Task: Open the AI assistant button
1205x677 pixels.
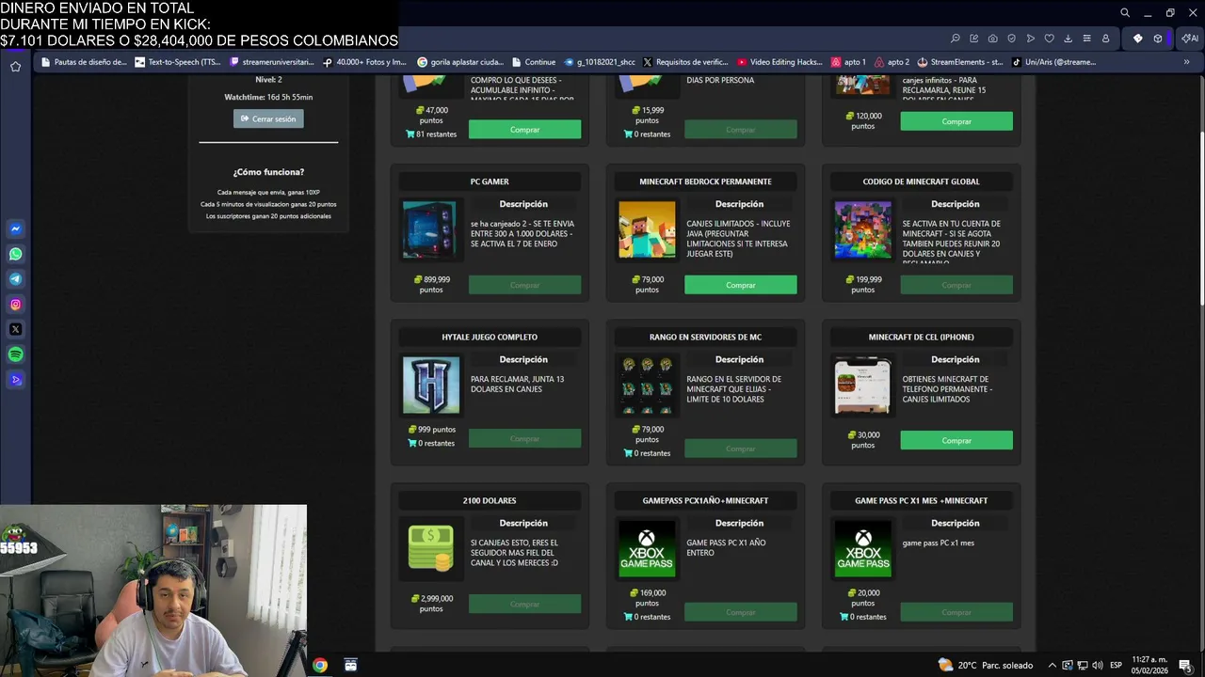Action: pyautogui.click(x=1190, y=39)
